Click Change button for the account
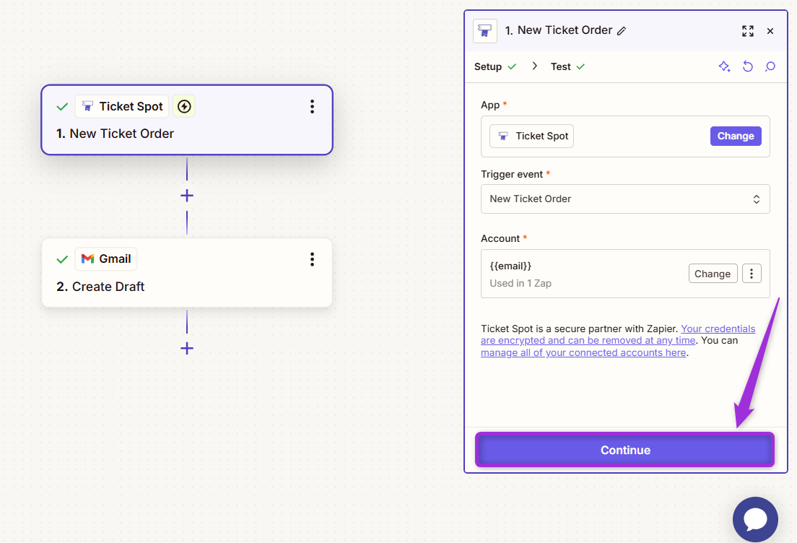The height and width of the screenshot is (543, 797). (x=713, y=274)
